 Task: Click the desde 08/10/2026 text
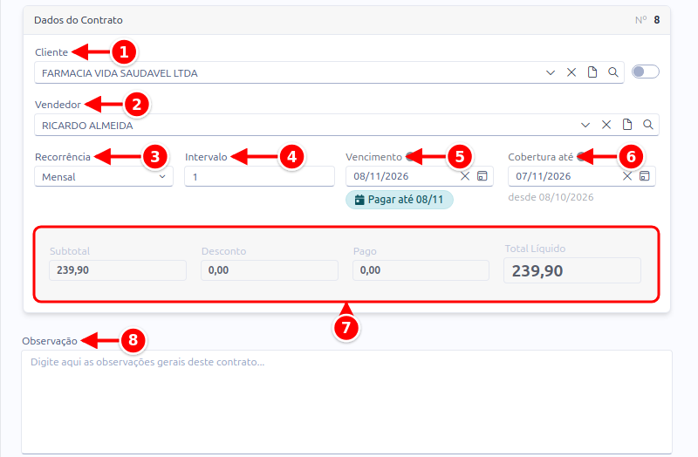[x=551, y=197]
